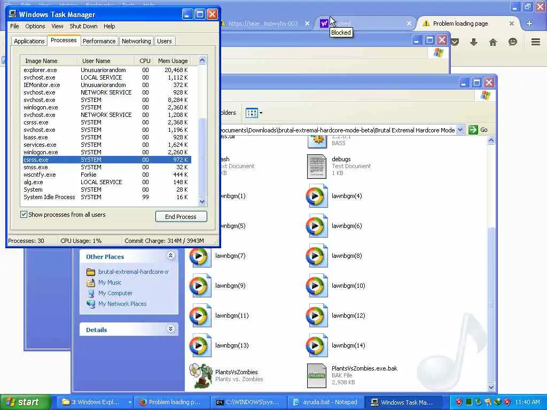Switch to the Networking tab
The image size is (547, 410).
coord(136,41)
